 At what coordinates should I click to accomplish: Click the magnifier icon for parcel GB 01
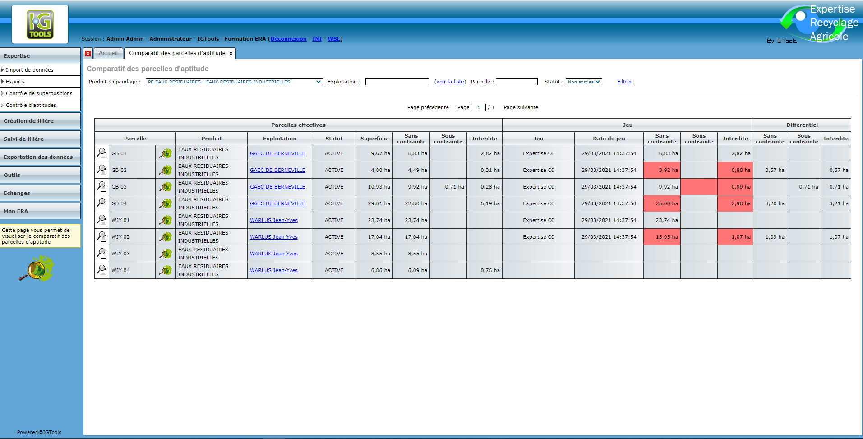click(102, 153)
